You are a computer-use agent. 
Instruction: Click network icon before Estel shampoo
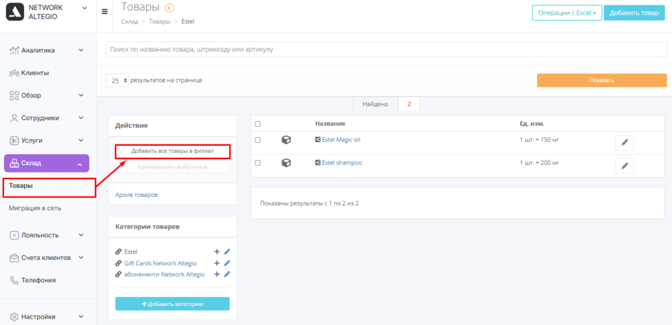tap(318, 162)
